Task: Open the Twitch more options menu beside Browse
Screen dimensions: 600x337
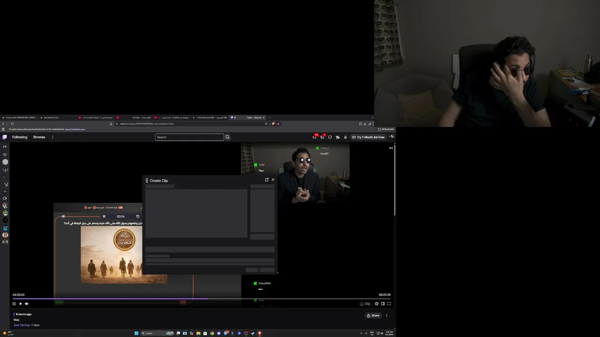Action: [52, 137]
